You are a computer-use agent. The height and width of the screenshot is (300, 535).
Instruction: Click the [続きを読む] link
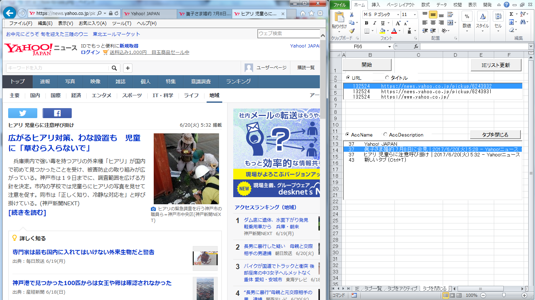(x=27, y=212)
